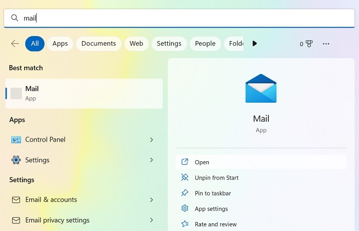The height and width of the screenshot is (231, 359).
Task: Click the Open external-link icon
Action: 185,162
